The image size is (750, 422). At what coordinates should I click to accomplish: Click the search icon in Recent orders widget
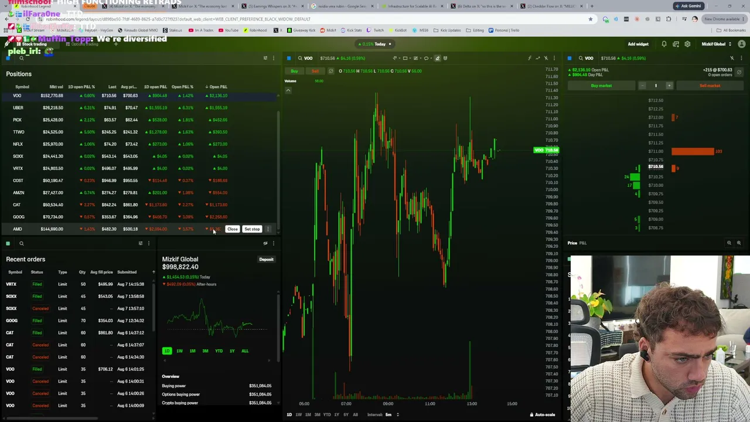[21, 243]
